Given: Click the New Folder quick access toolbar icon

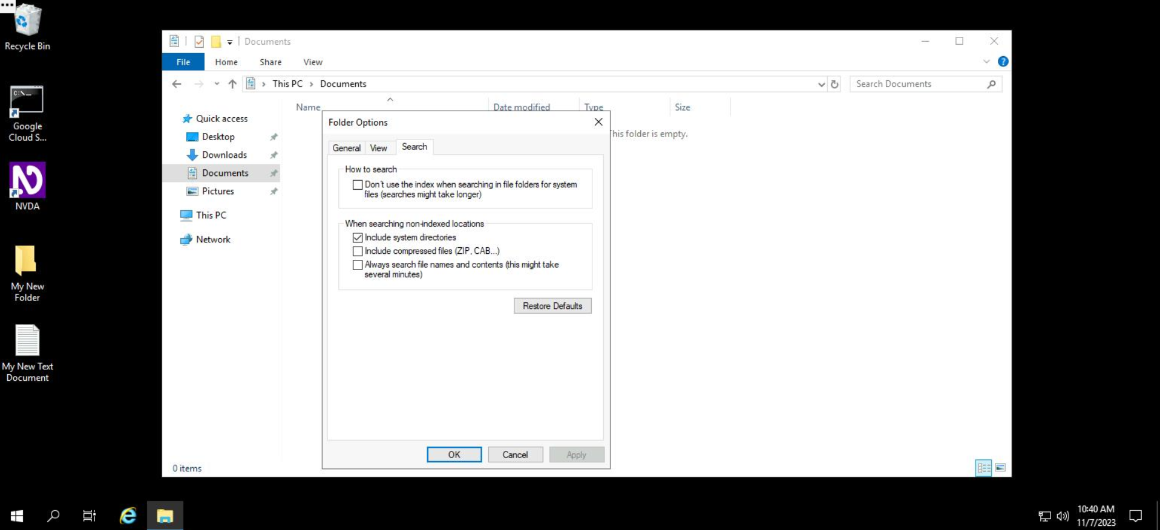Looking at the screenshot, I should coord(215,42).
